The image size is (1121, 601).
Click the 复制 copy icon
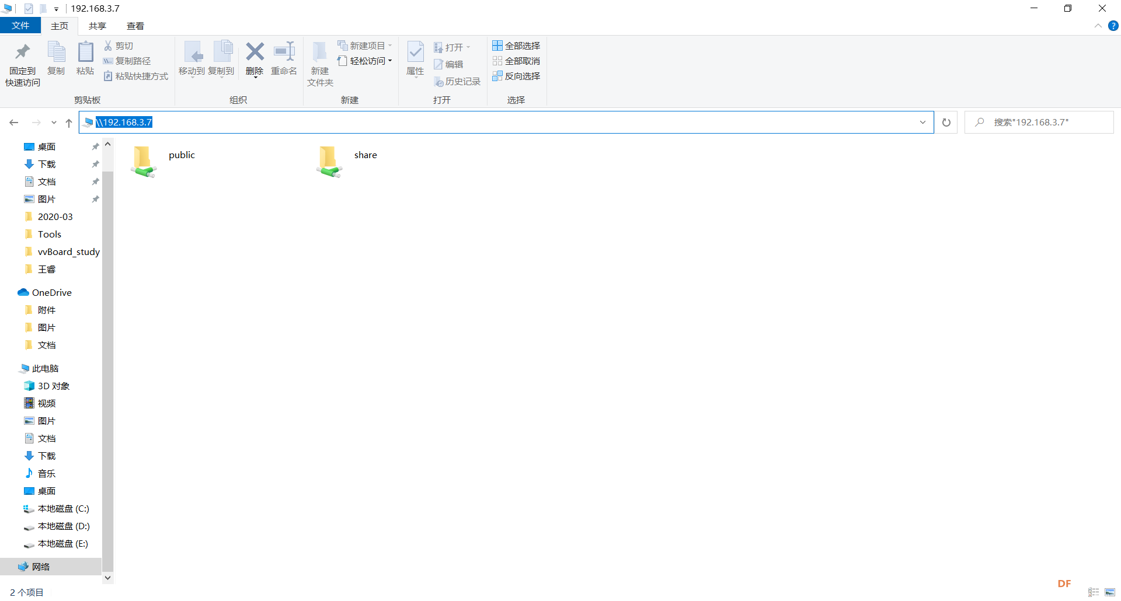[56, 53]
